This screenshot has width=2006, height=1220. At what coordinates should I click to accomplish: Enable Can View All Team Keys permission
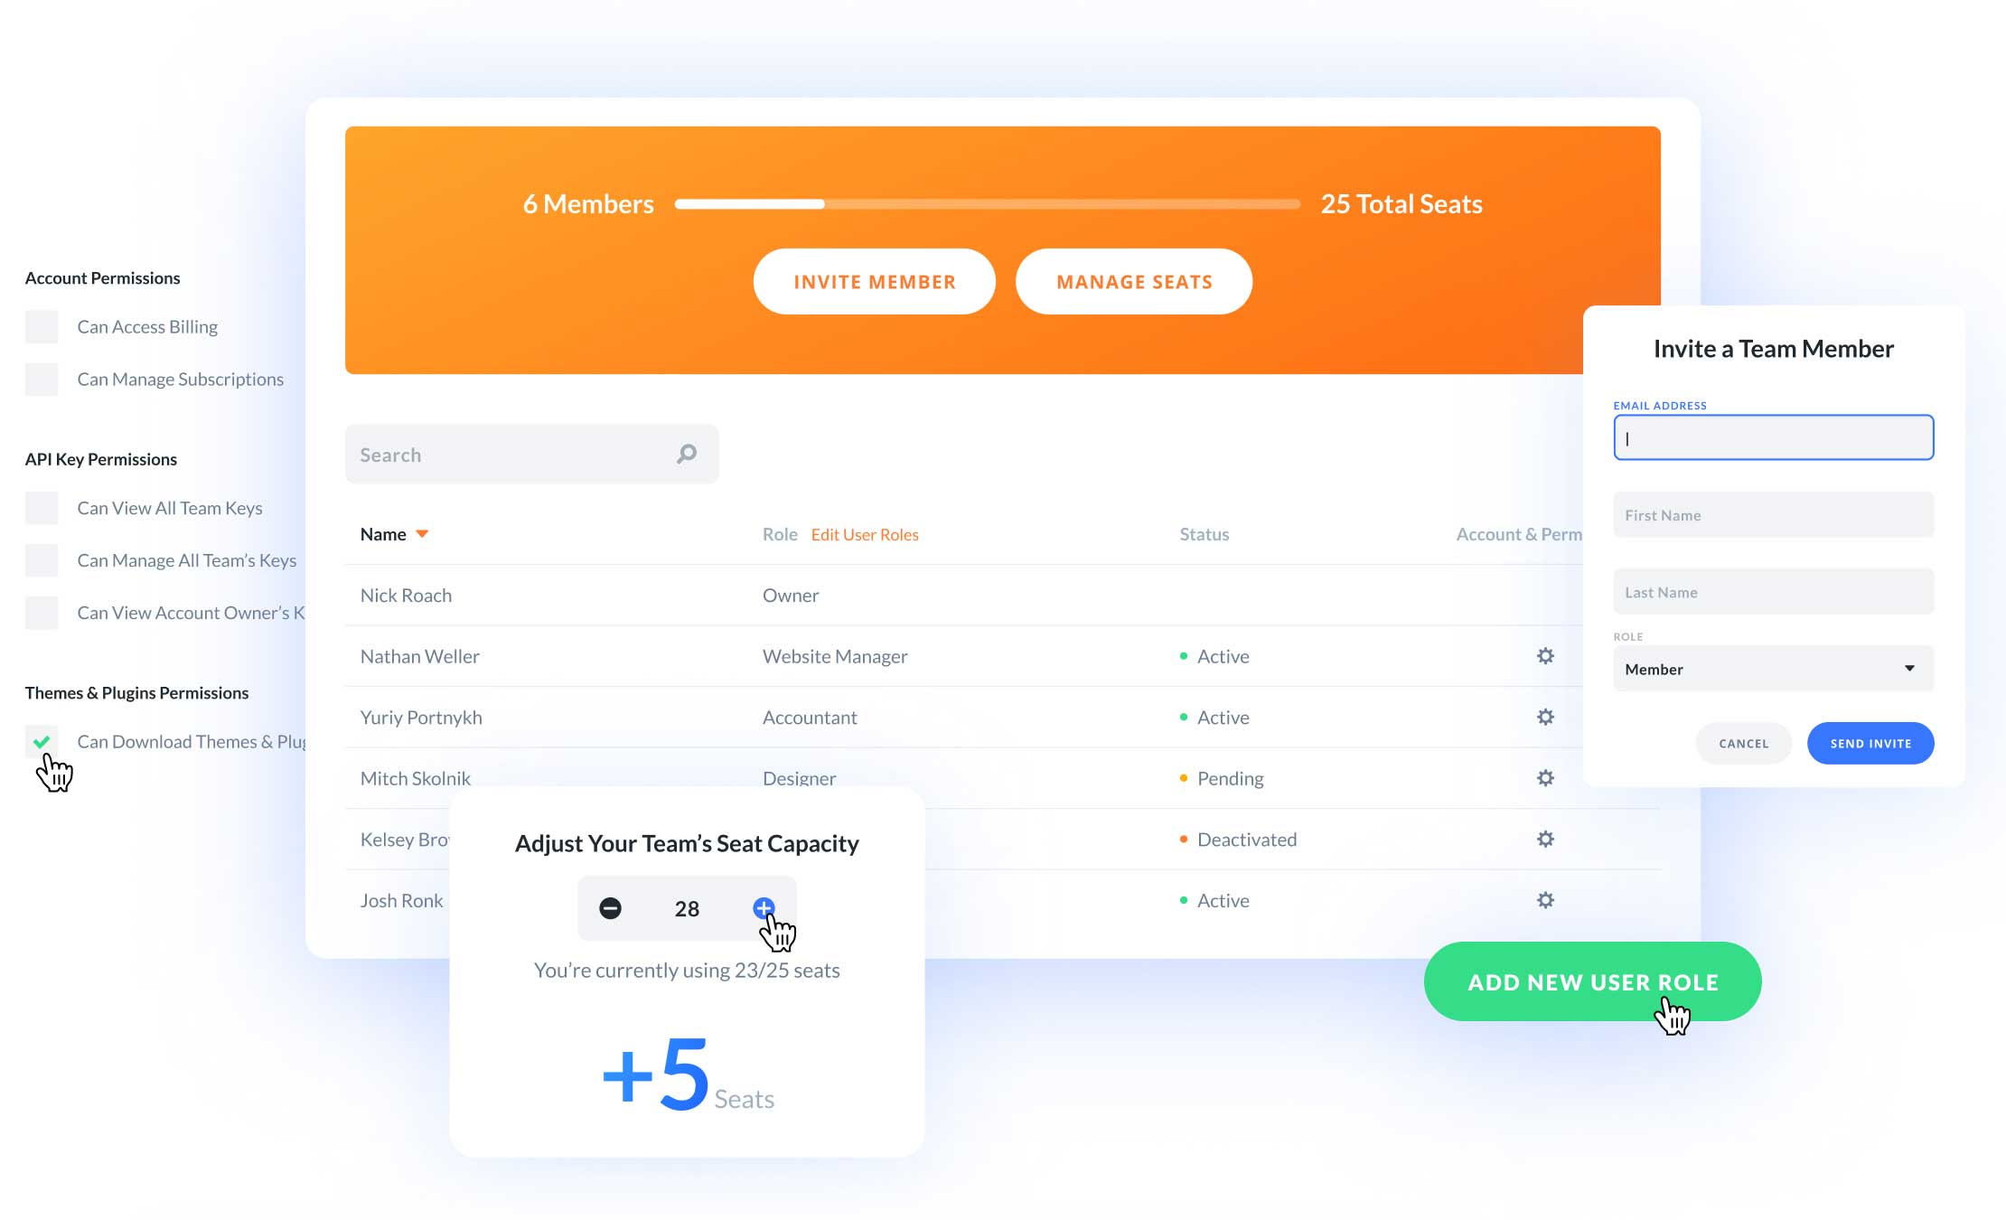42,506
